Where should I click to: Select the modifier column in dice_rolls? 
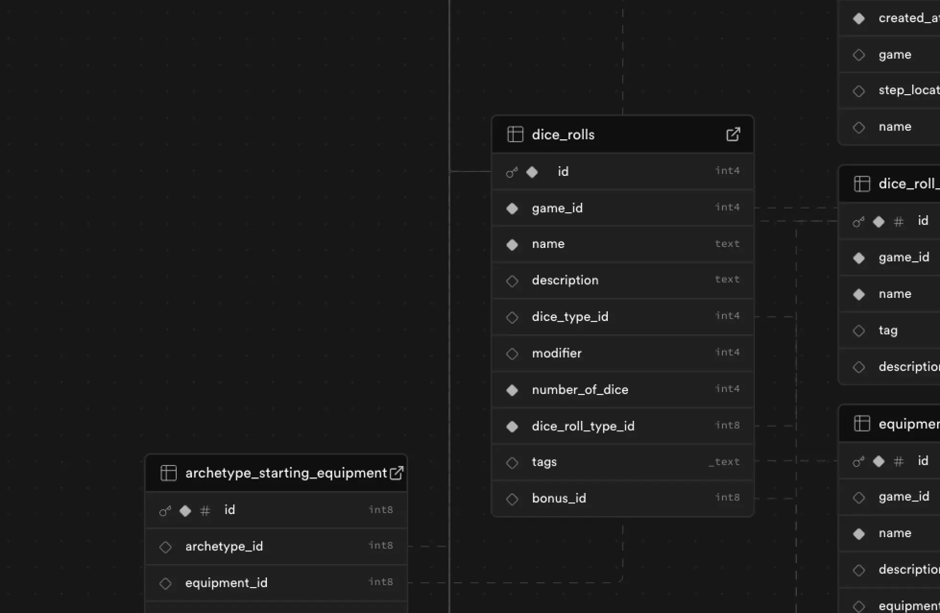(x=556, y=353)
